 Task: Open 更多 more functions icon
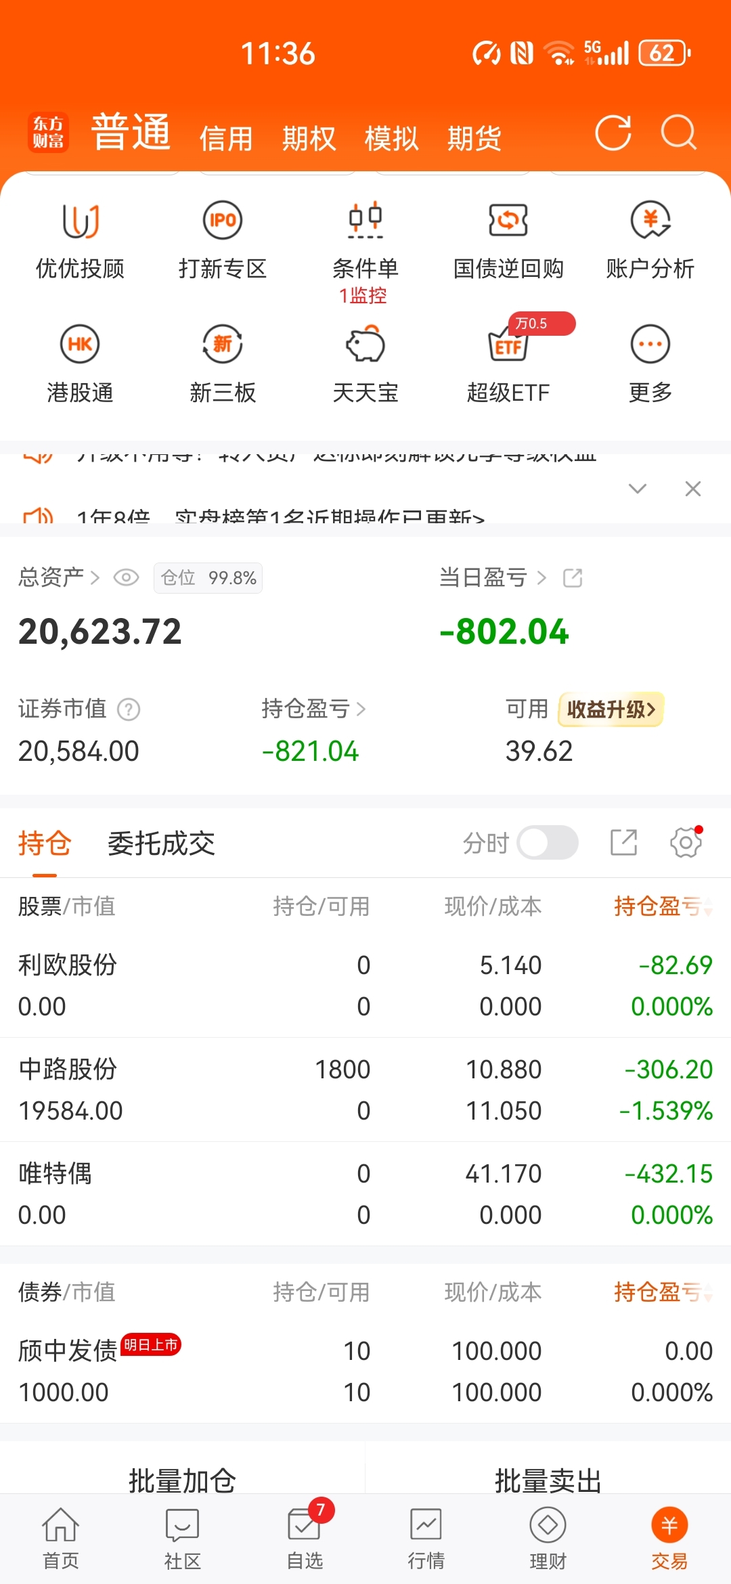(650, 364)
